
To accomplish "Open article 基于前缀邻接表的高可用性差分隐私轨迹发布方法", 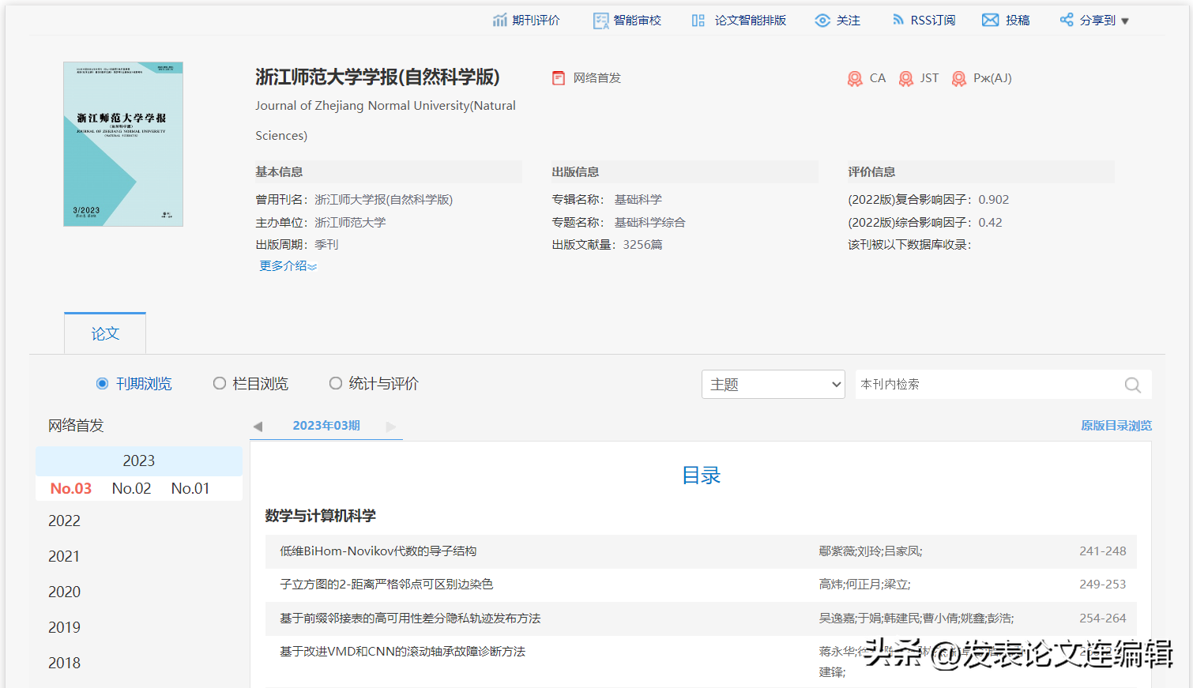I will 410,618.
